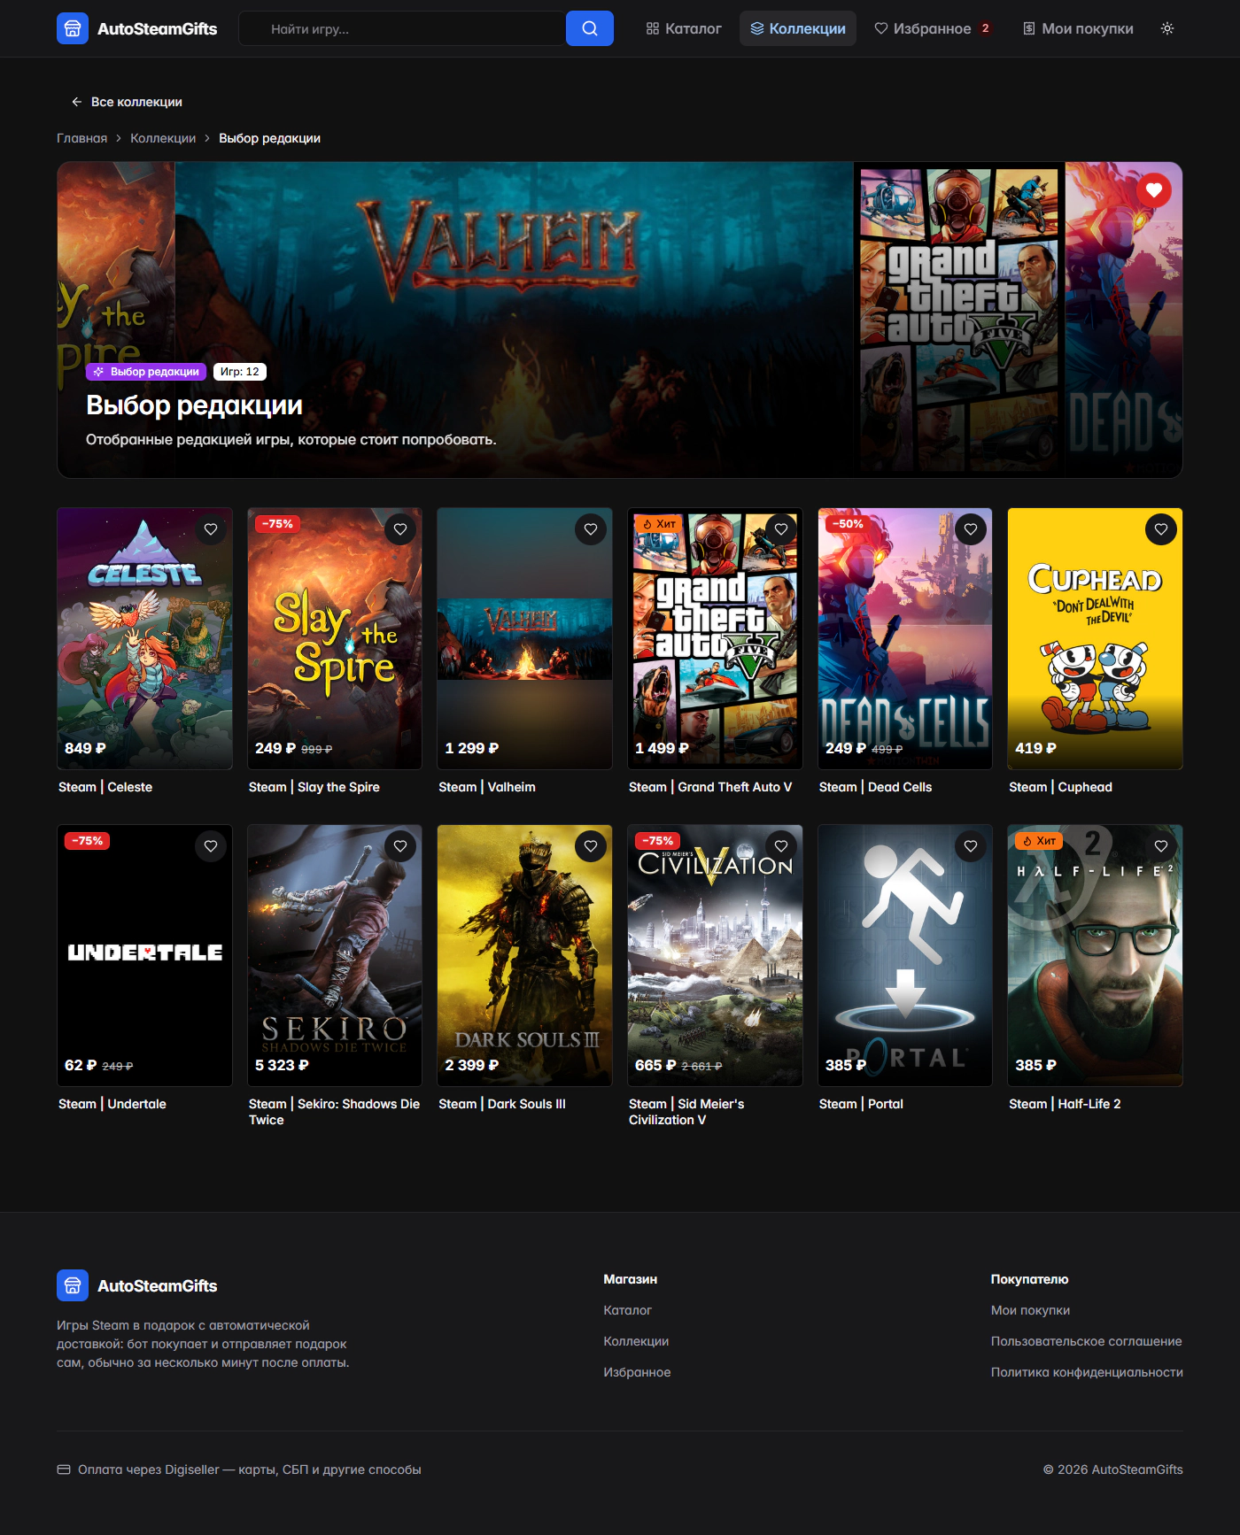Open the Valheim game card image
Screen dimensions: 1240x1535
524,638
